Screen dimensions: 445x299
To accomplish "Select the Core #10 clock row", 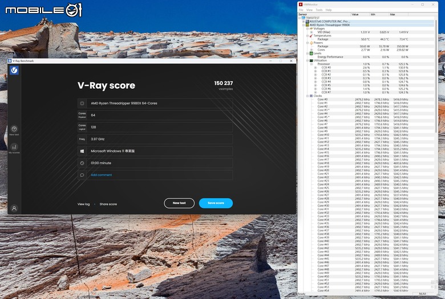I will click(x=366, y=135).
